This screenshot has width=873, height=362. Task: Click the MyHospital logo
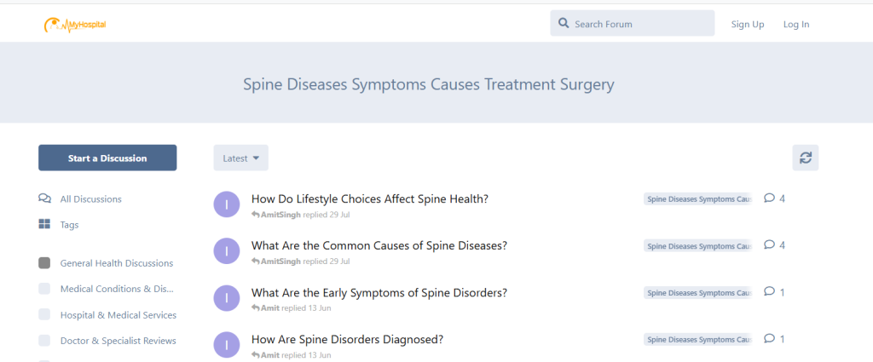click(x=74, y=25)
